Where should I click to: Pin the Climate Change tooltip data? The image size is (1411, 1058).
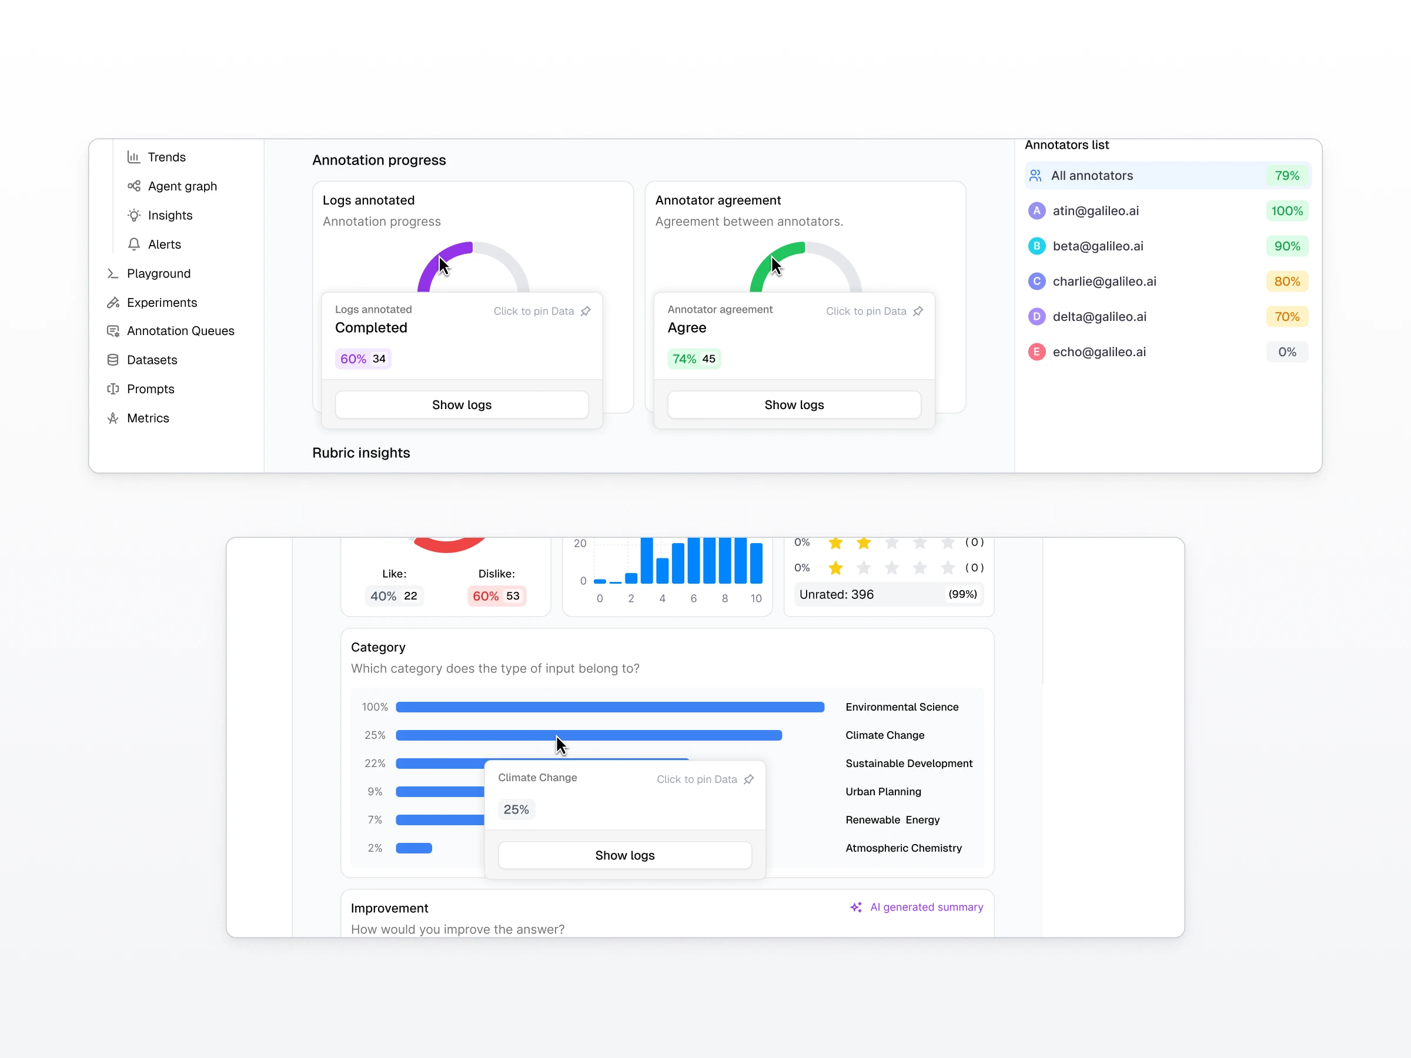click(x=749, y=779)
